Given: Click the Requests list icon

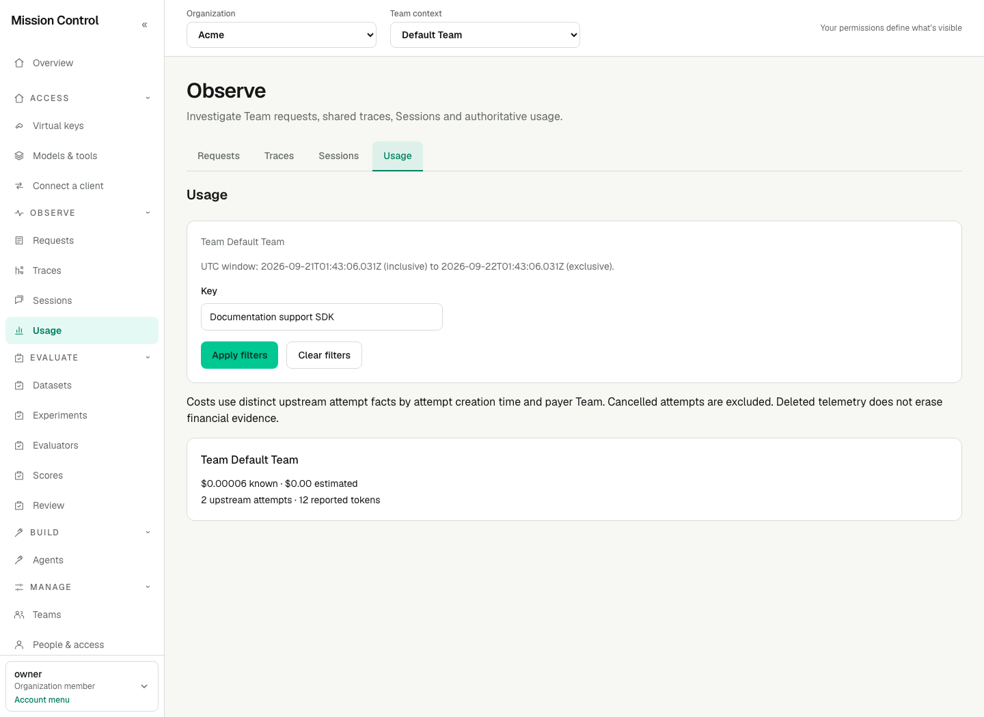Looking at the screenshot, I should point(19,240).
